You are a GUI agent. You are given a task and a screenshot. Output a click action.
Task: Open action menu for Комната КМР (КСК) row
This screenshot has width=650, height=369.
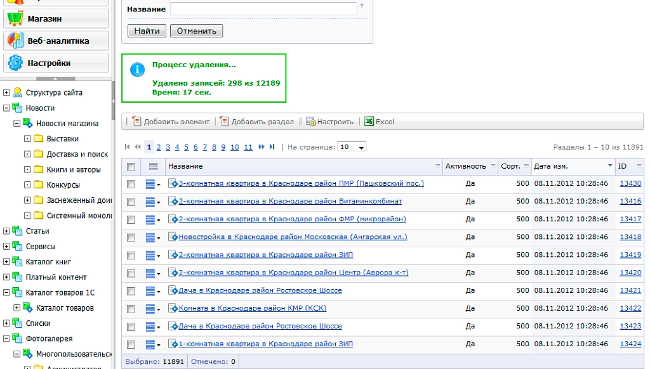152,309
